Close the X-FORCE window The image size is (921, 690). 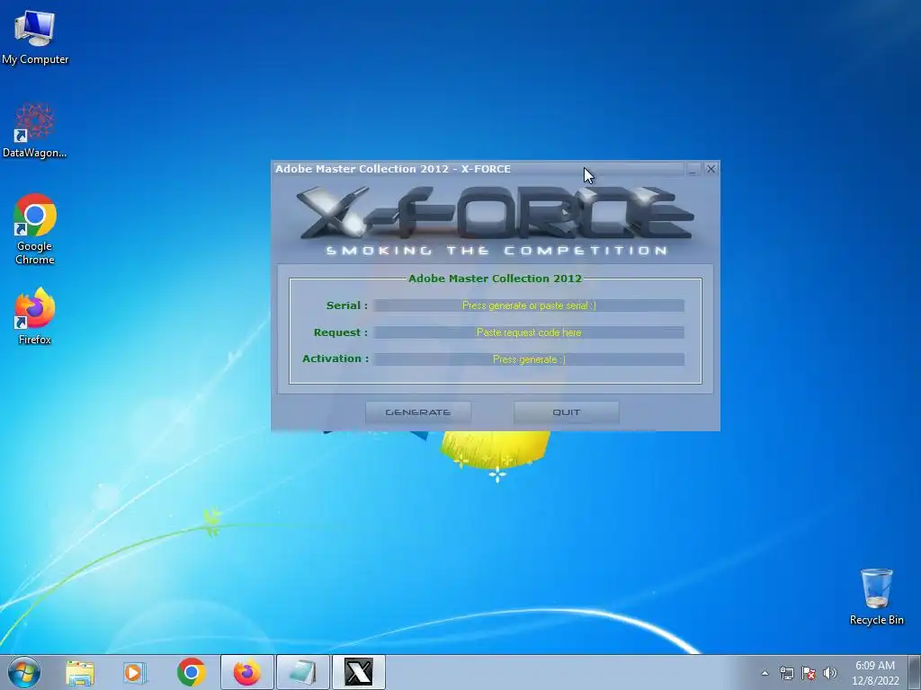[711, 169]
